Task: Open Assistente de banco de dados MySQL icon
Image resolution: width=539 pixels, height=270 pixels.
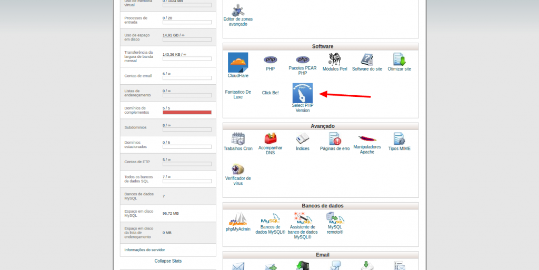Action: pos(303,218)
